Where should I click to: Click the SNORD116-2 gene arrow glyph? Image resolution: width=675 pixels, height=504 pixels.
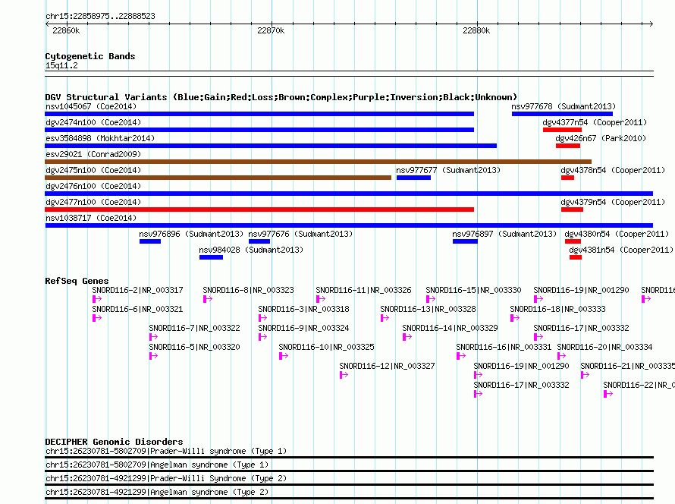pyautogui.click(x=97, y=299)
